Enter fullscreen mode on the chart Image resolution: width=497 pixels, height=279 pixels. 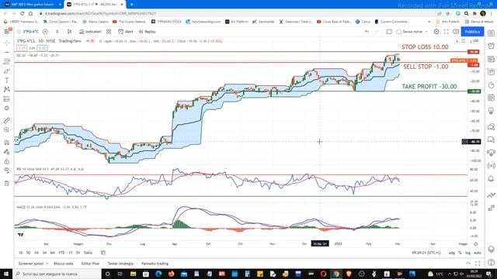click(x=446, y=32)
